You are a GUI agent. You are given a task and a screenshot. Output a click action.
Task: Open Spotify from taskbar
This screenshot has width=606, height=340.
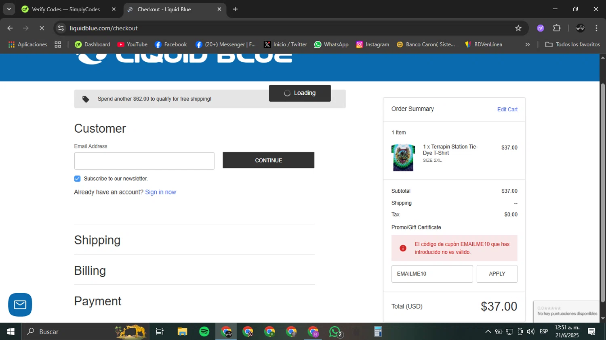[x=204, y=332]
